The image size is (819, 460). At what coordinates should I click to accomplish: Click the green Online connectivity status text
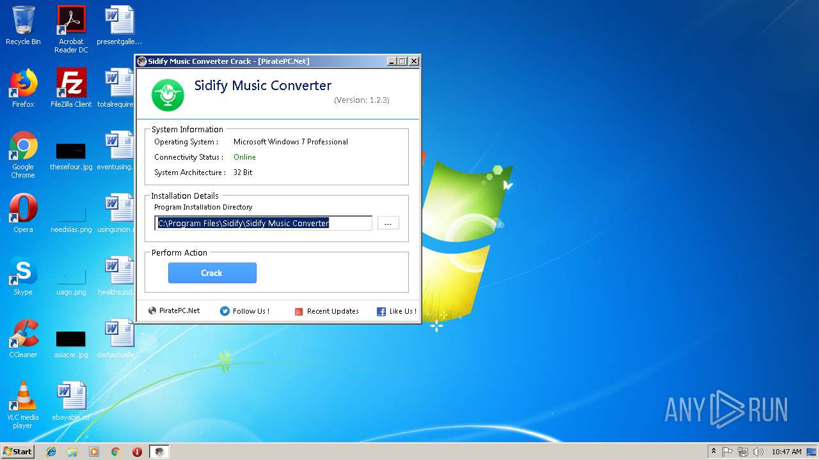pyautogui.click(x=244, y=157)
